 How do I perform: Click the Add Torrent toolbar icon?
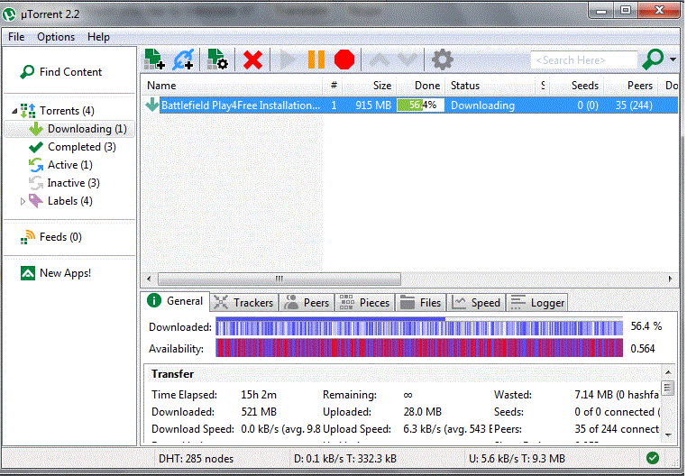tap(155, 59)
